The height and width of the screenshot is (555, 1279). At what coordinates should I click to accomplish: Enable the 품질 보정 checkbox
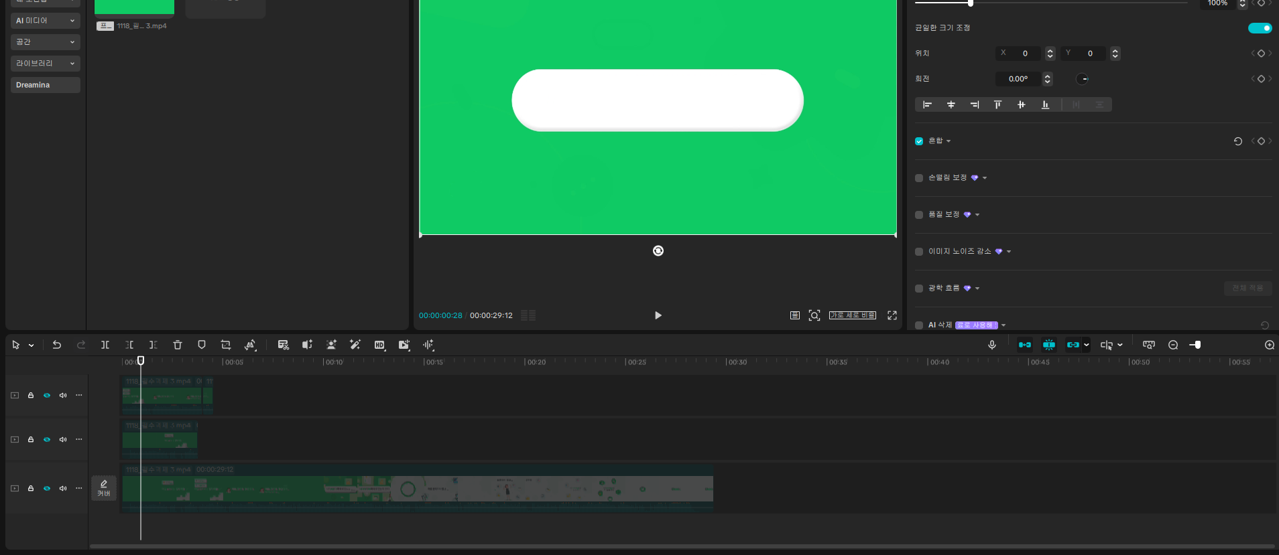point(919,215)
